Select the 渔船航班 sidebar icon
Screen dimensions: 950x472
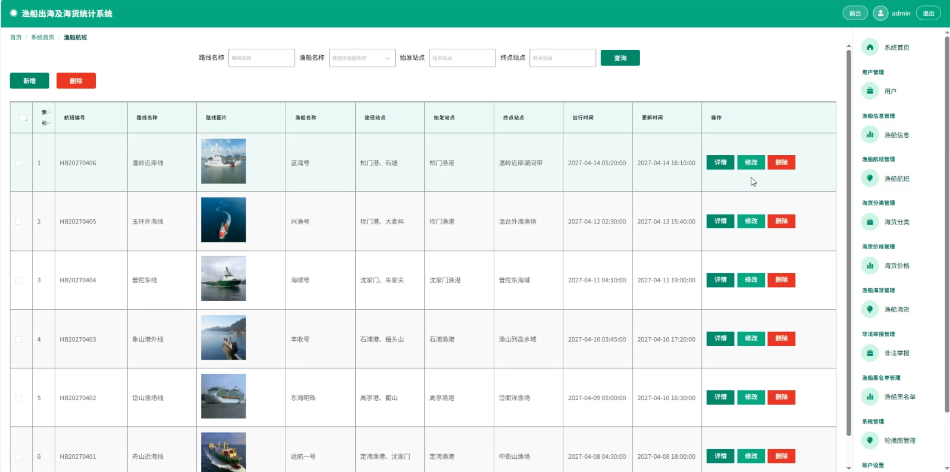(x=870, y=178)
